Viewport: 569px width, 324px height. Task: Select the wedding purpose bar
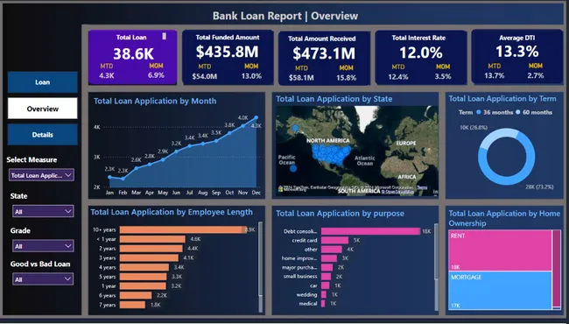[x=324, y=294]
